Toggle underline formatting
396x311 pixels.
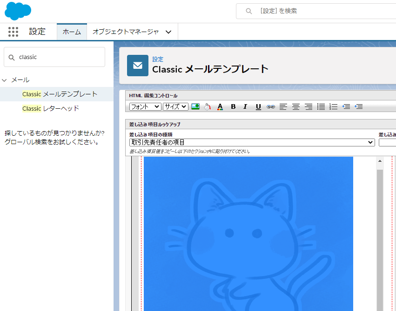[x=258, y=106]
